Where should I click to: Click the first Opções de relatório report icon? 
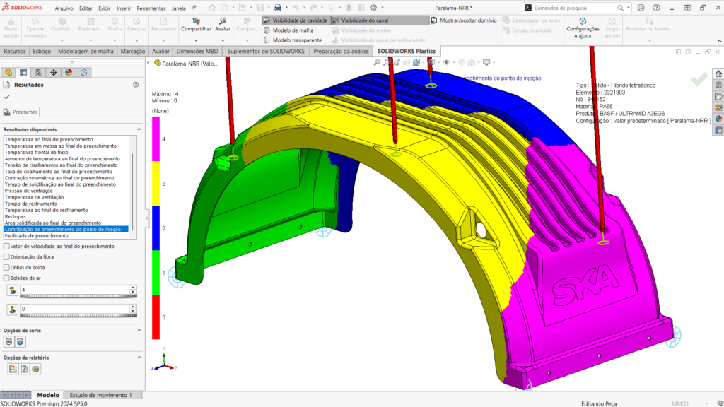(x=12, y=368)
